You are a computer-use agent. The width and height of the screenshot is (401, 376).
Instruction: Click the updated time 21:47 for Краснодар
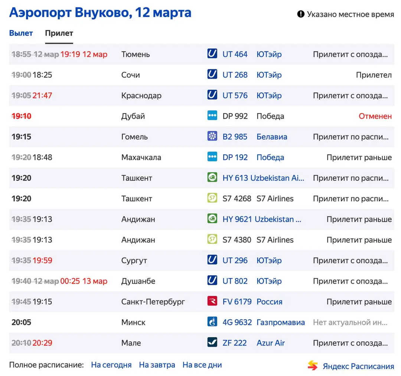42,96
